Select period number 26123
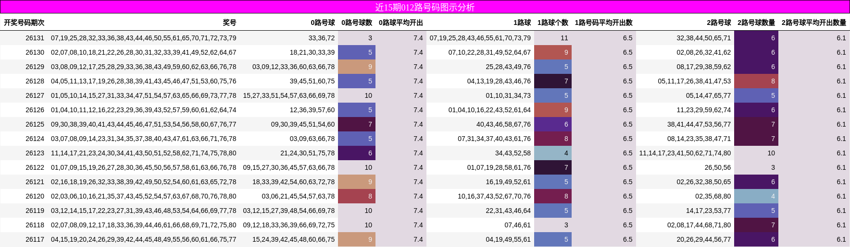Image resolution: width=850 pixels, height=247 pixels. pyautogui.click(x=35, y=153)
